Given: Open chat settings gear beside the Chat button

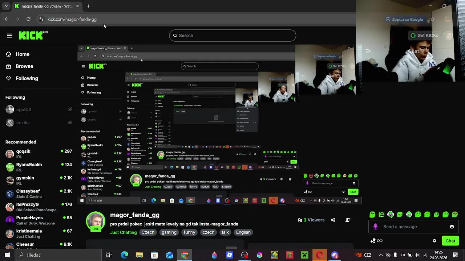Looking at the screenshot, I should click(x=434, y=241).
